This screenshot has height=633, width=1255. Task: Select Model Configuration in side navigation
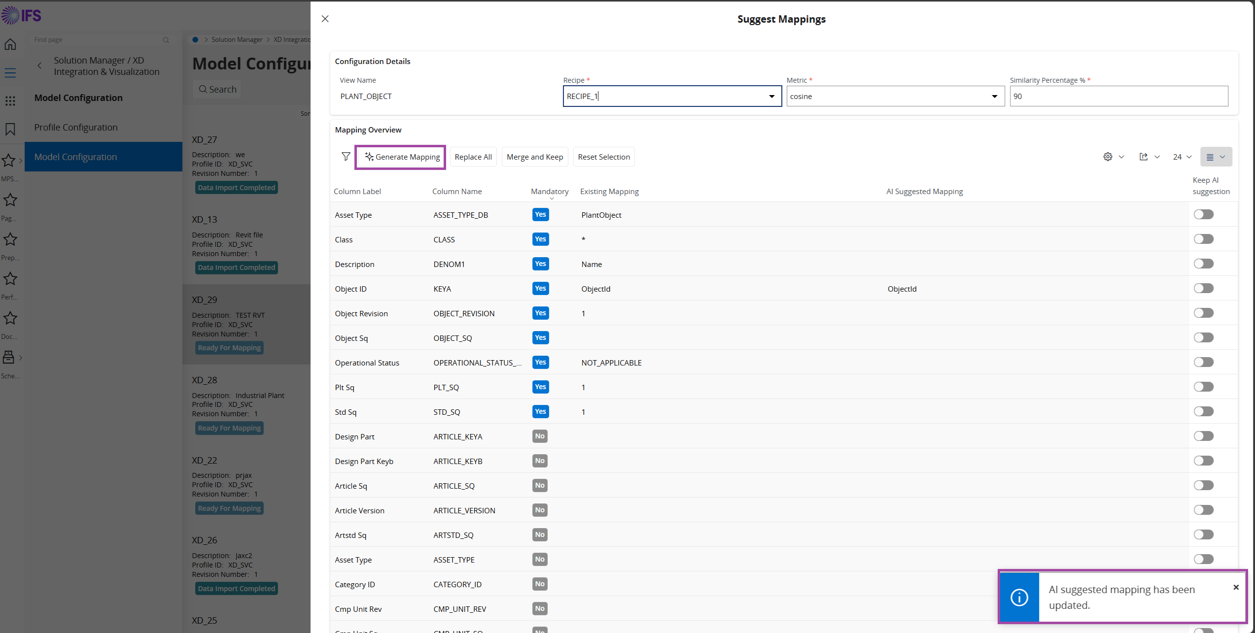[x=76, y=157]
